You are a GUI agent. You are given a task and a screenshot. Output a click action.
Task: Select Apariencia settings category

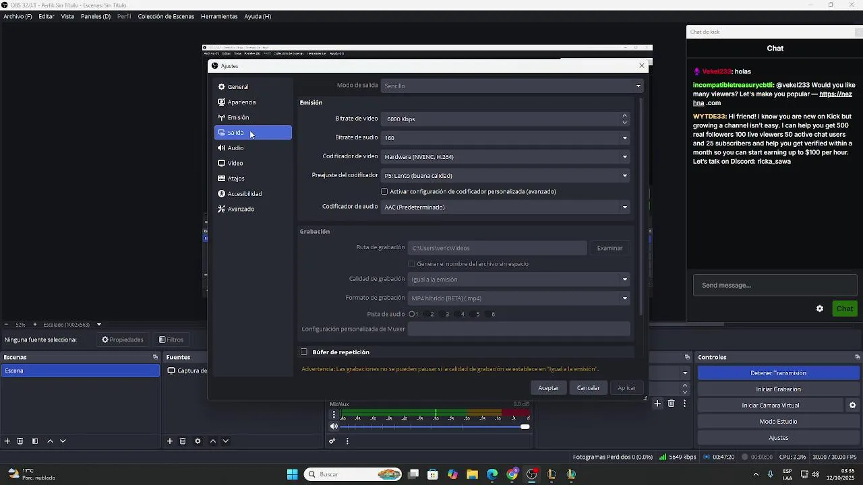[x=253, y=102]
